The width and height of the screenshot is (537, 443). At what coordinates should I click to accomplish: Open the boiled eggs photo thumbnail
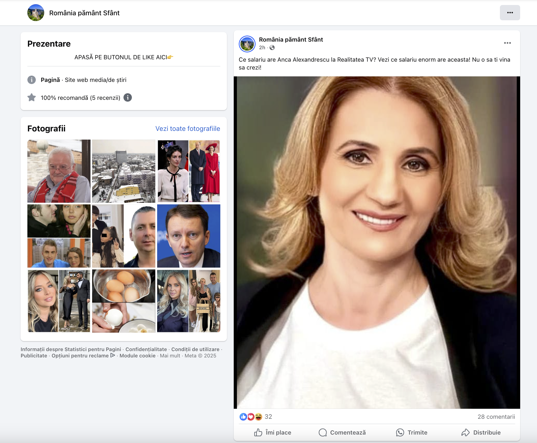click(x=123, y=301)
